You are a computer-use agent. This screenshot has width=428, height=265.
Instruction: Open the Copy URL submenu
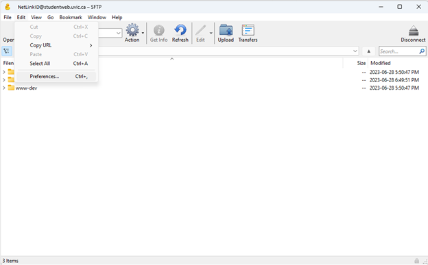pyautogui.click(x=56, y=45)
